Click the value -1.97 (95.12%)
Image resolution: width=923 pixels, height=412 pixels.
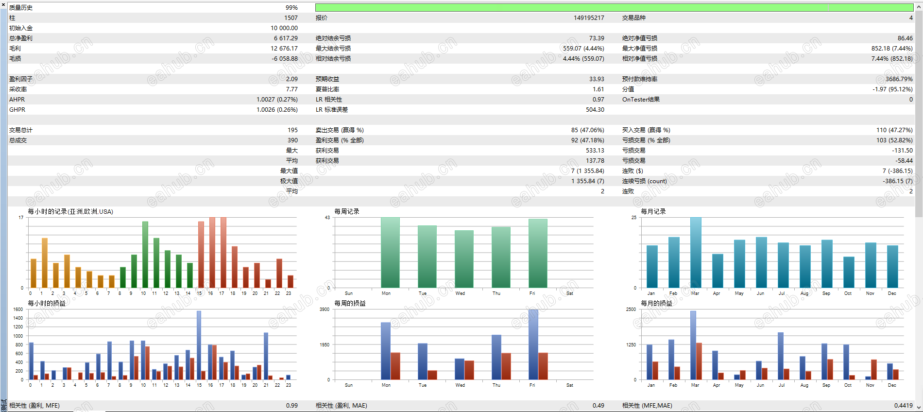tap(892, 89)
